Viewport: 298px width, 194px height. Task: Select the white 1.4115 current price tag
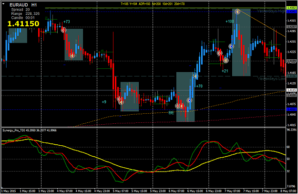click(x=291, y=90)
